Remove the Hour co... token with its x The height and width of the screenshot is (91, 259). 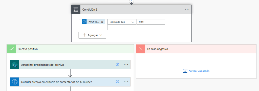tap(102, 22)
